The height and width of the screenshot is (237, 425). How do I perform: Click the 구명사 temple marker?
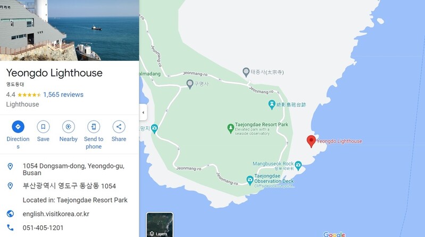(x=190, y=84)
